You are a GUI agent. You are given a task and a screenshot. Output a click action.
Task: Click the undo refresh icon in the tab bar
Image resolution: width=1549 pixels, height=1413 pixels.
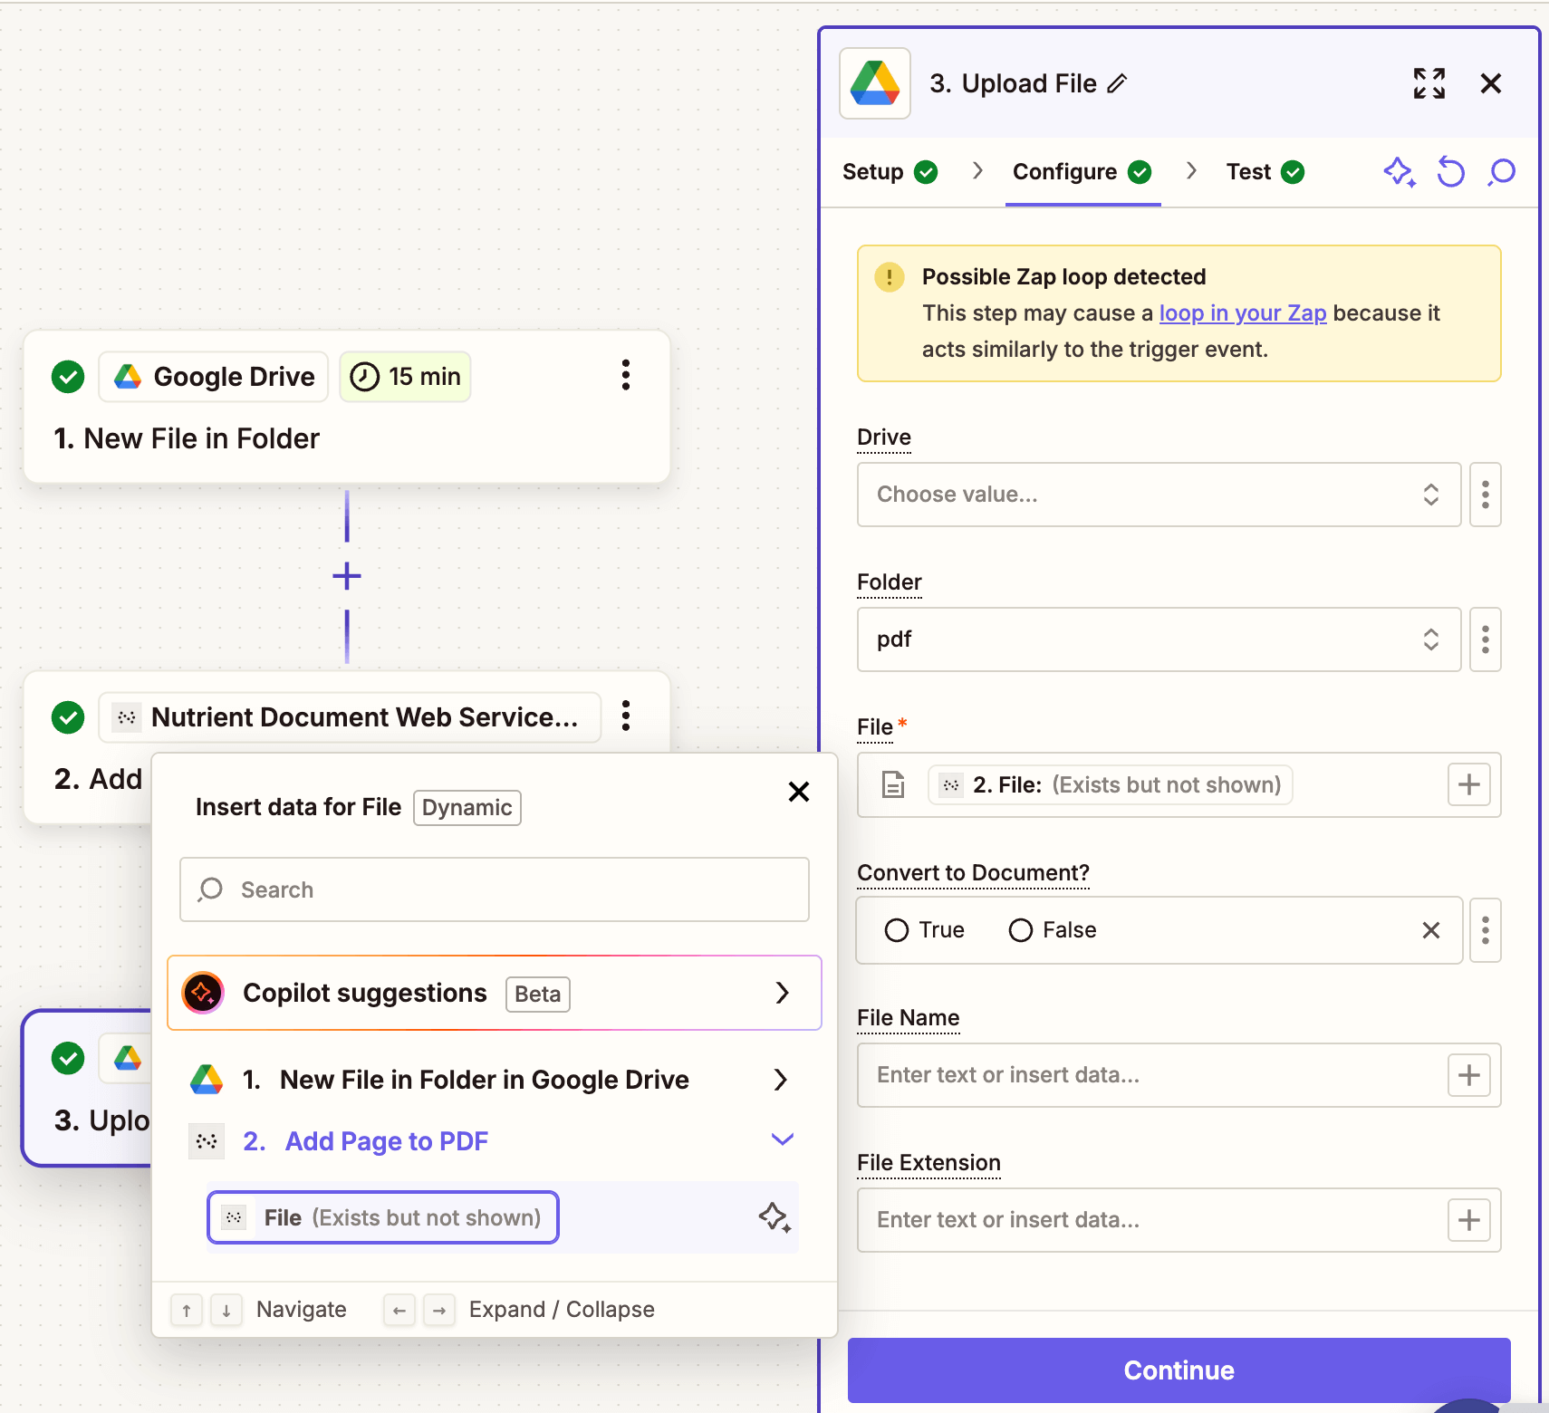click(x=1450, y=171)
